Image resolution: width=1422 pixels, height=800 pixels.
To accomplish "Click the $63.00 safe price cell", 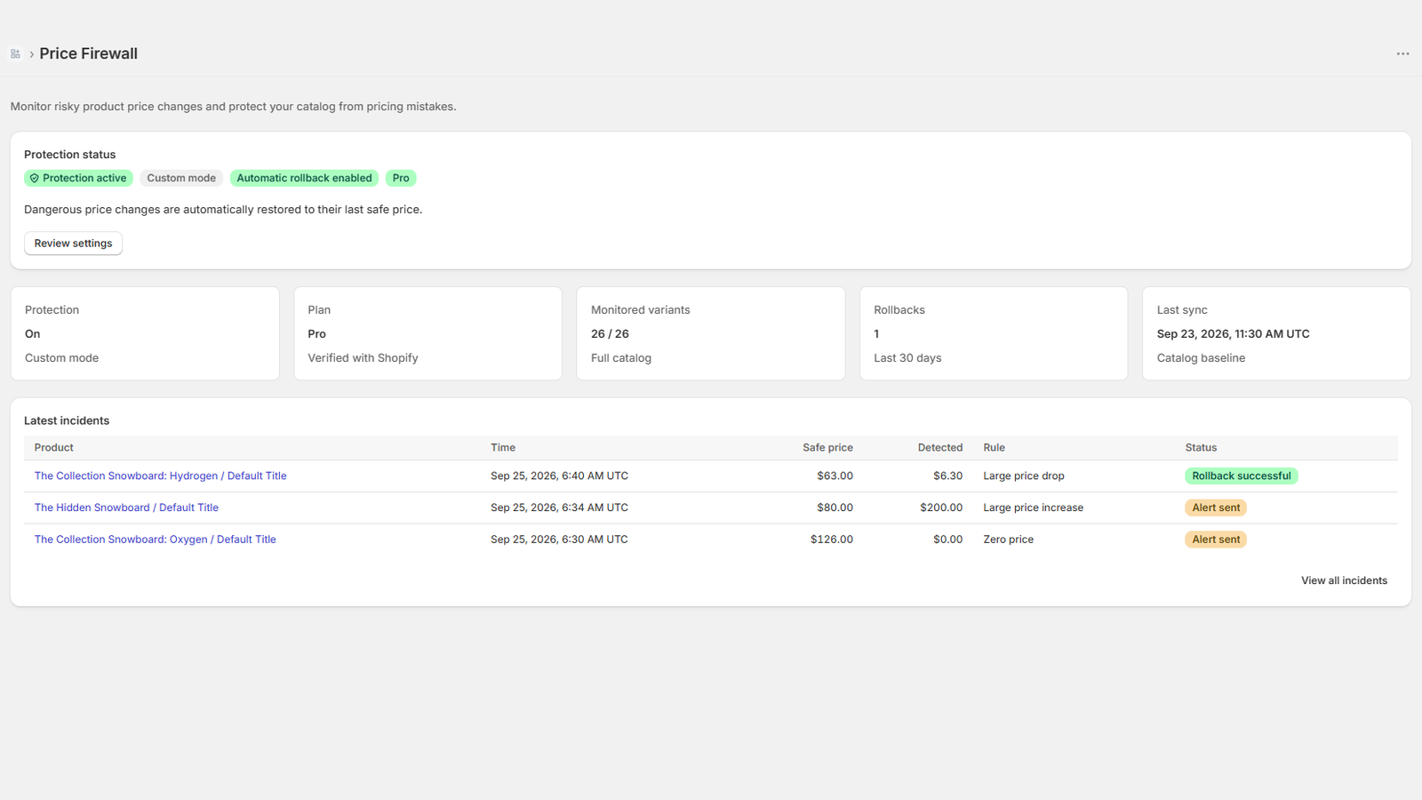I will (x=835, y=476).
